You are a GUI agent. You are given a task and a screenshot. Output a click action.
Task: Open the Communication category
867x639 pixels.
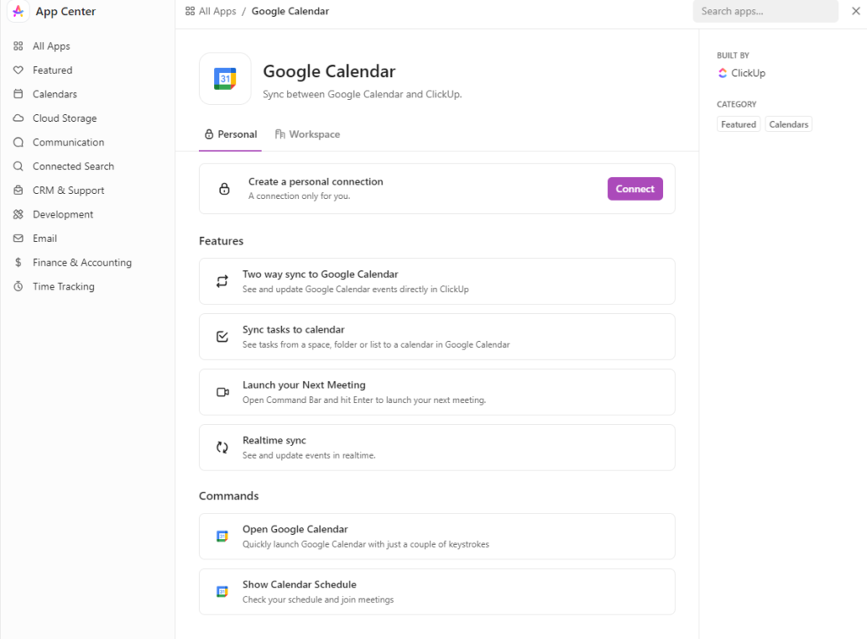tap(69, 142)
